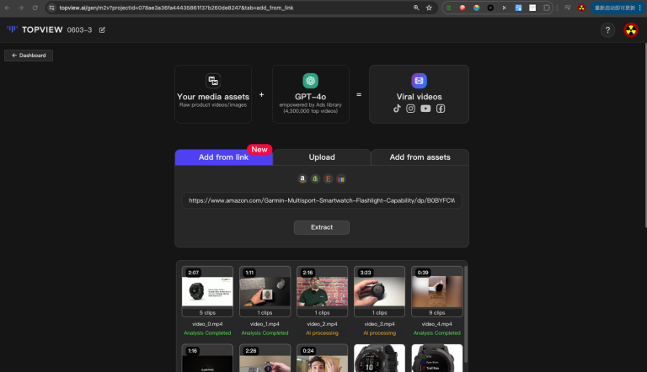647x372 pixels.
Task: Click the GPT-4o logo icon
Action: [x=310, y=81]
